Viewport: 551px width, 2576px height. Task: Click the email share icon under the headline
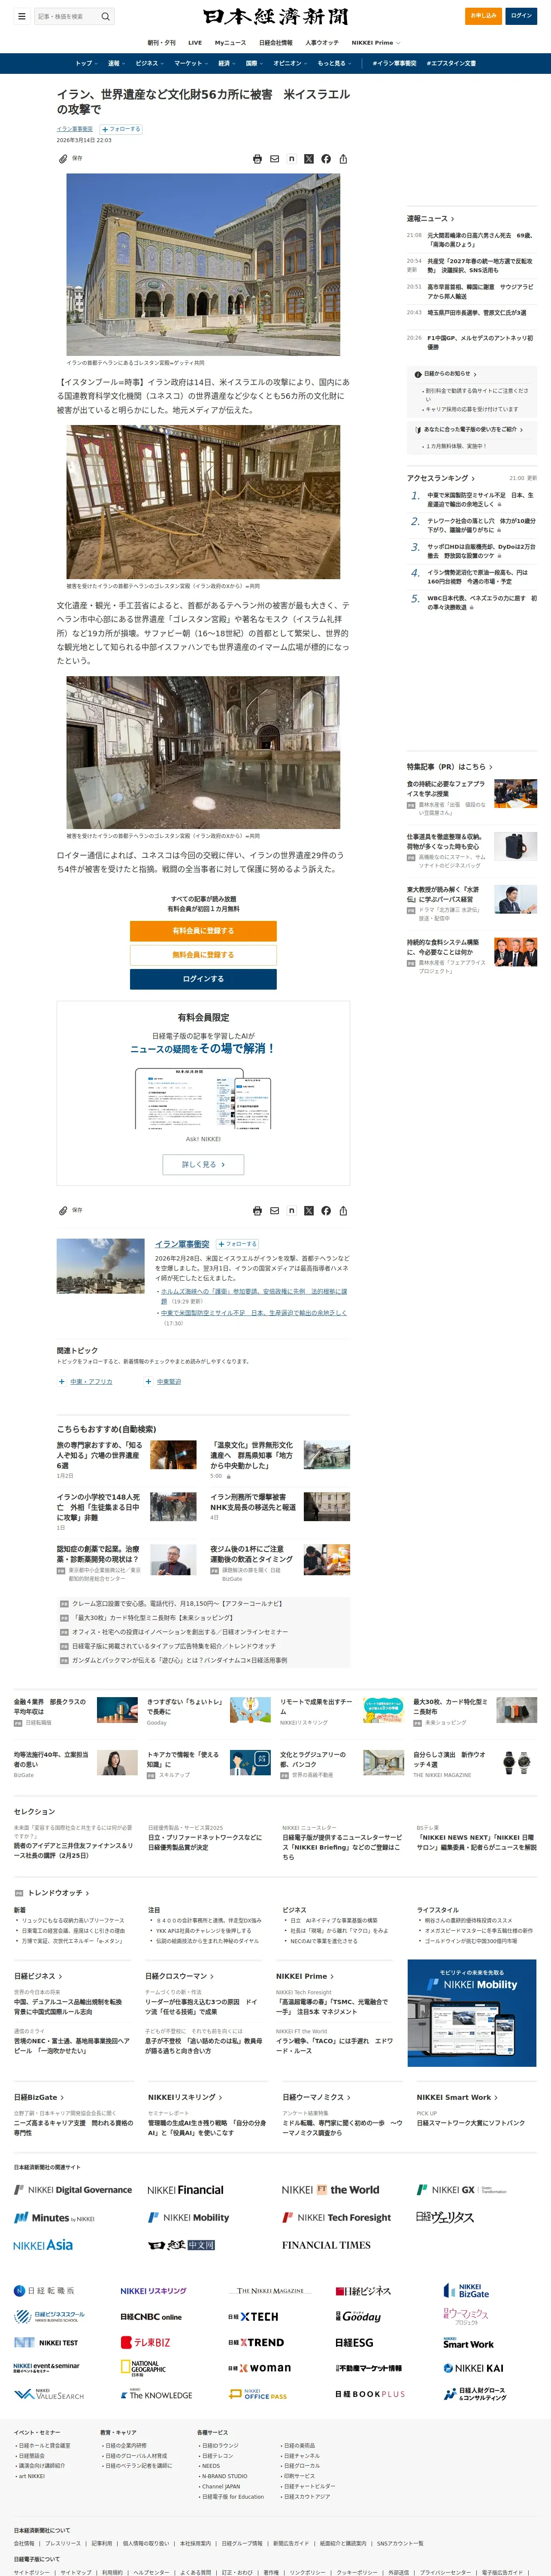[x=275, y=159]
